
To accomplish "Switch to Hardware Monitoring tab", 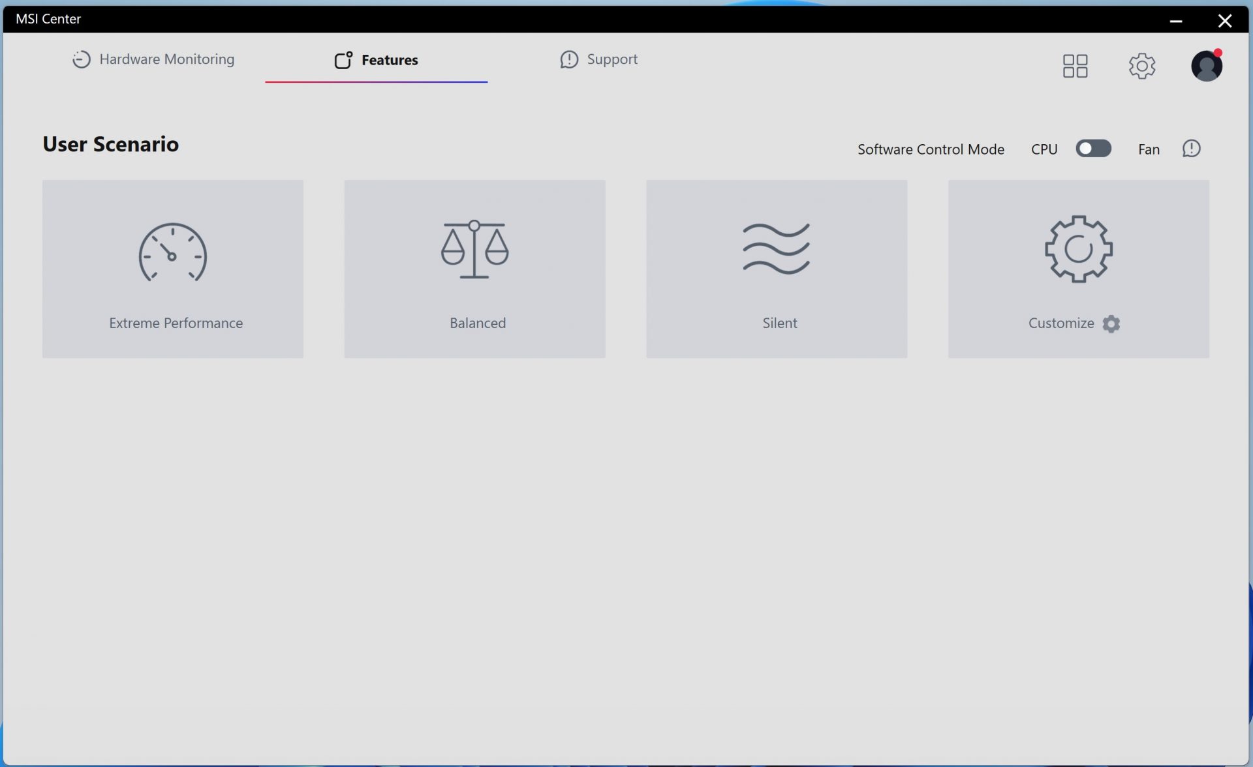I will [166, 59].
